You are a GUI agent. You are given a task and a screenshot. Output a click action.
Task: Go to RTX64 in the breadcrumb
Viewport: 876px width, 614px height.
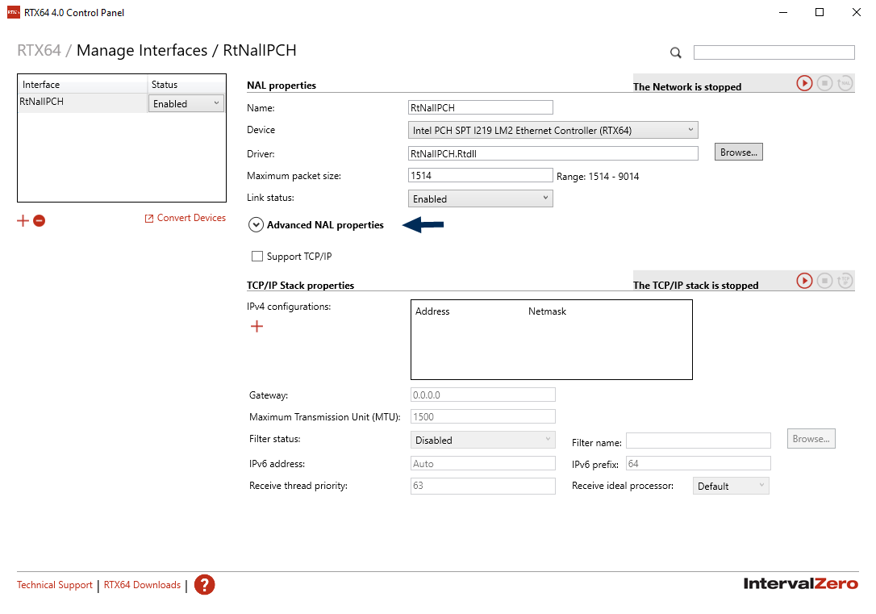coord(39,50)
